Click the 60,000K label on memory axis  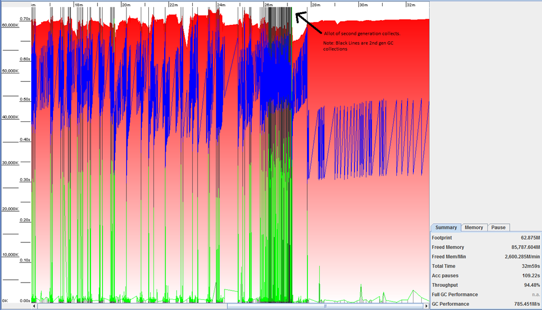pyautogui.click(x=11, y=25)
